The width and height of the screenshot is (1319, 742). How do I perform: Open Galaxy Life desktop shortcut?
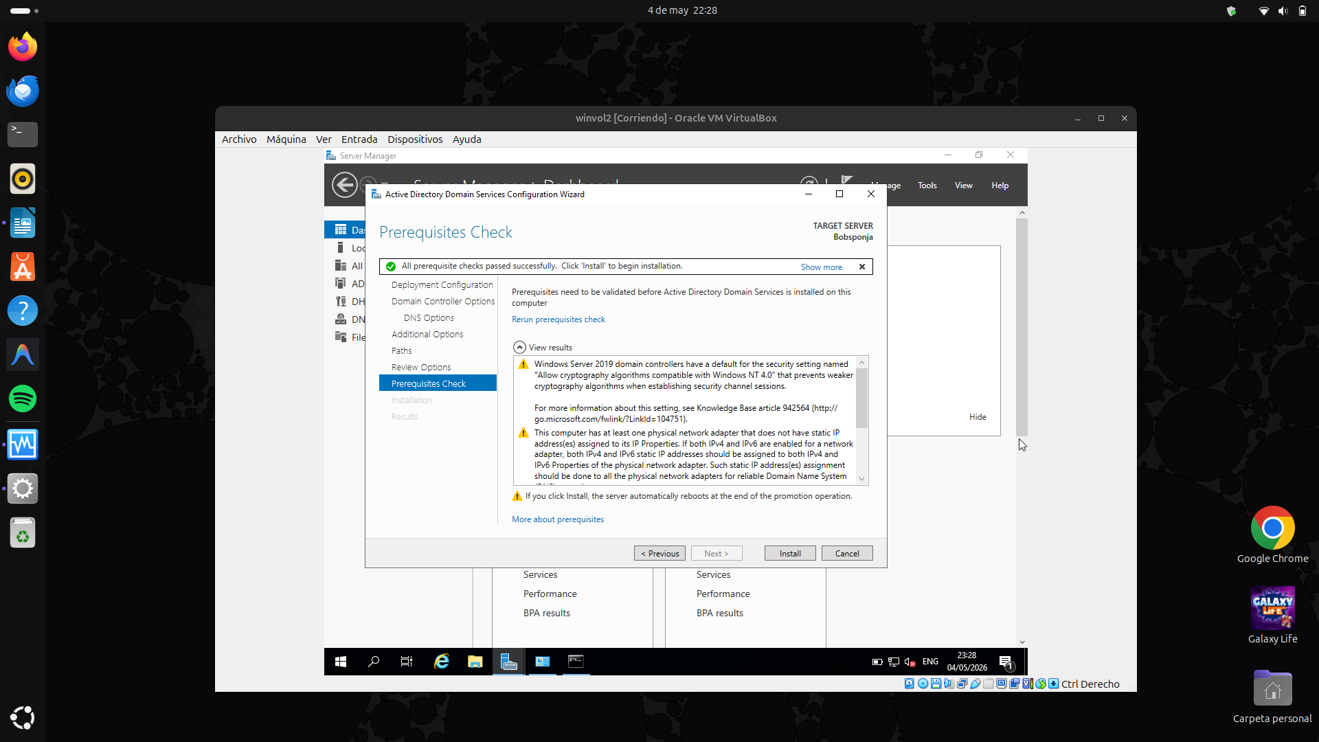click(1272, 615)
